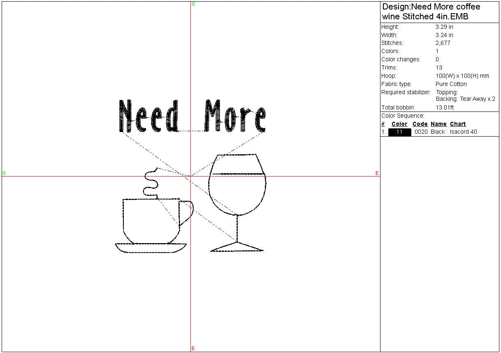Click the design title text in info panel
Image resolution: width=501 pixels, height=353 pixels.
coord(431,12)
